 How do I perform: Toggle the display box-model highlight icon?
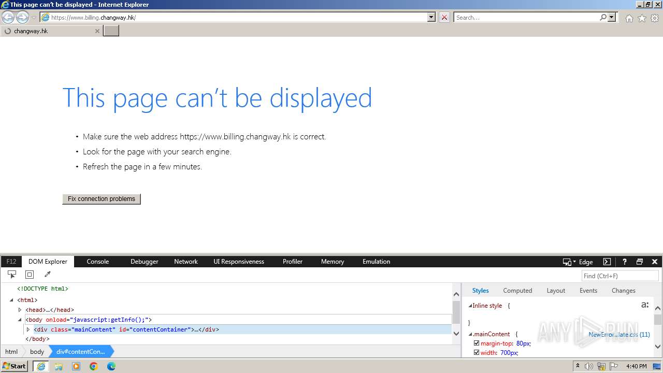pos(30,275)
